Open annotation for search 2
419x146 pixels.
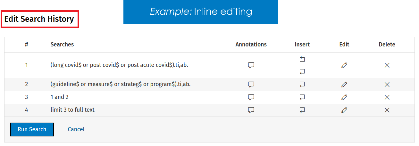tap(251, 85)
